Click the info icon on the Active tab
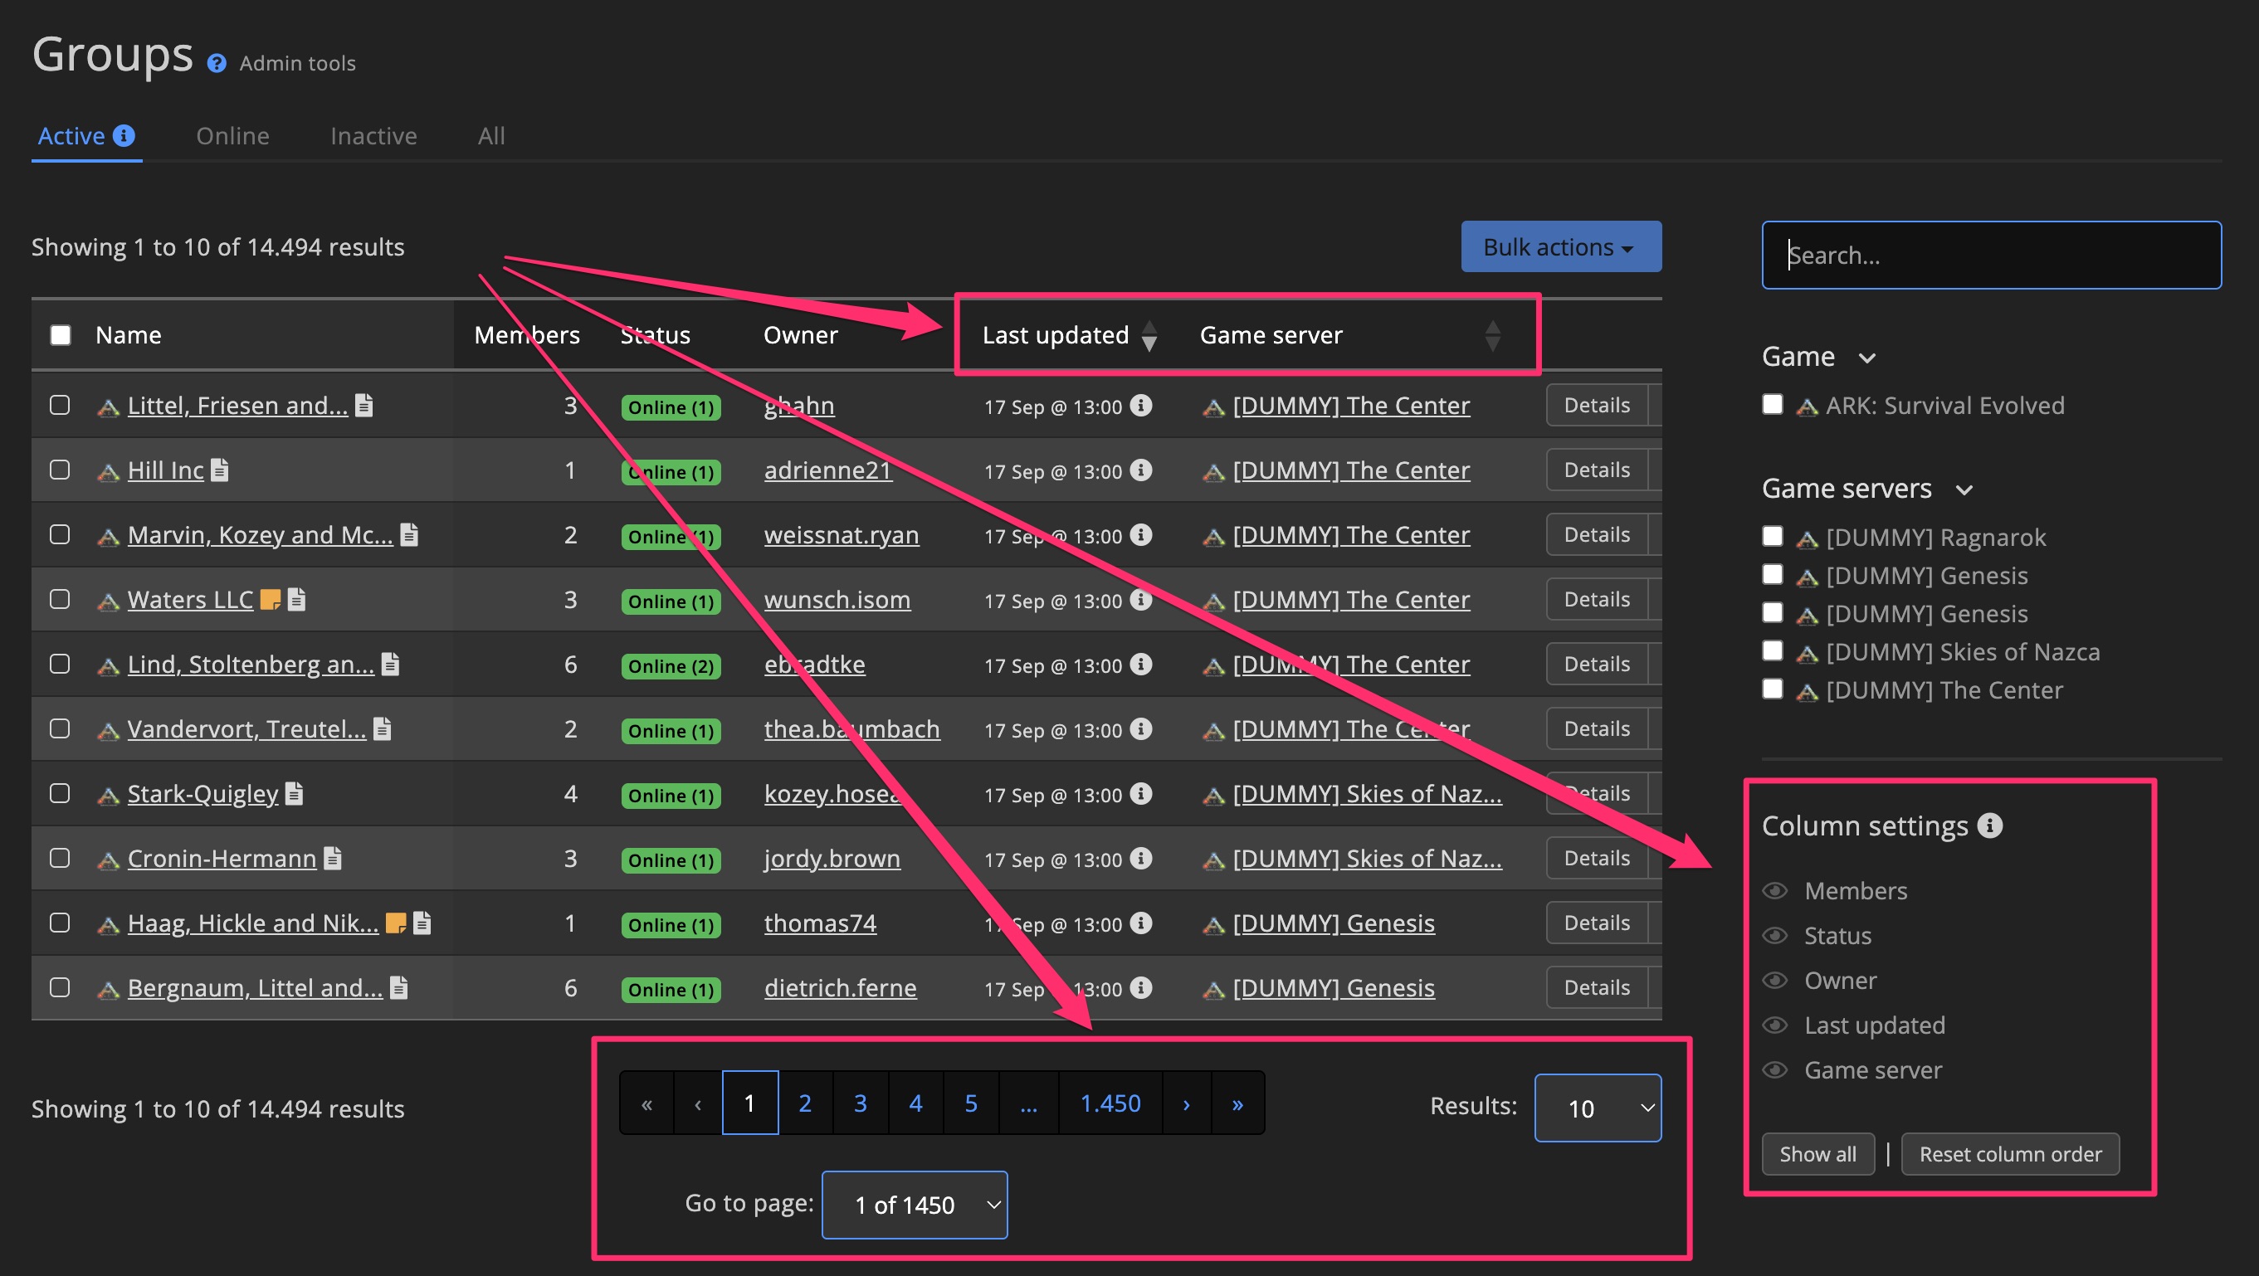Screen dimensions: 2259x1276 click(x=124, y=135)
